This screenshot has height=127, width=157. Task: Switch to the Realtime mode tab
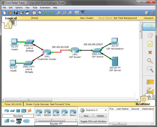143,104
